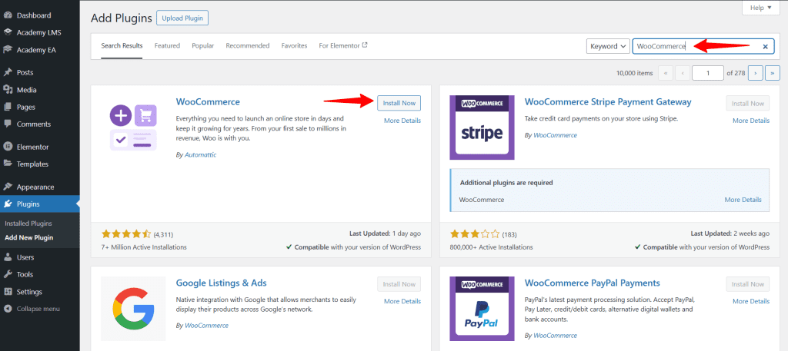Image resolution: width=788 pixels, height=351 pixels.
Task: Switch to the Popular tab
Action: pos(202,45)
